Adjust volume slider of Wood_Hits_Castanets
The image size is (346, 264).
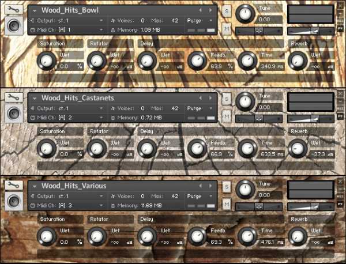(x=311, y=119)
